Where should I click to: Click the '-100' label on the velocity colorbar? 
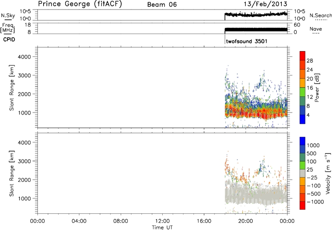point(314,186)
